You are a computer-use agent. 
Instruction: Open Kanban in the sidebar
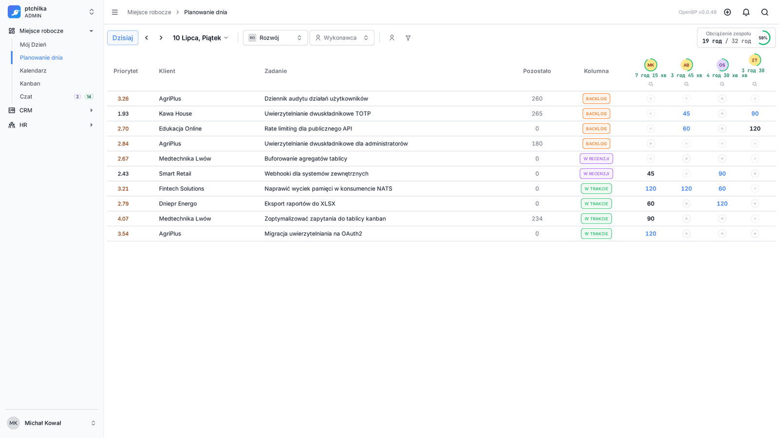point(30,84)
